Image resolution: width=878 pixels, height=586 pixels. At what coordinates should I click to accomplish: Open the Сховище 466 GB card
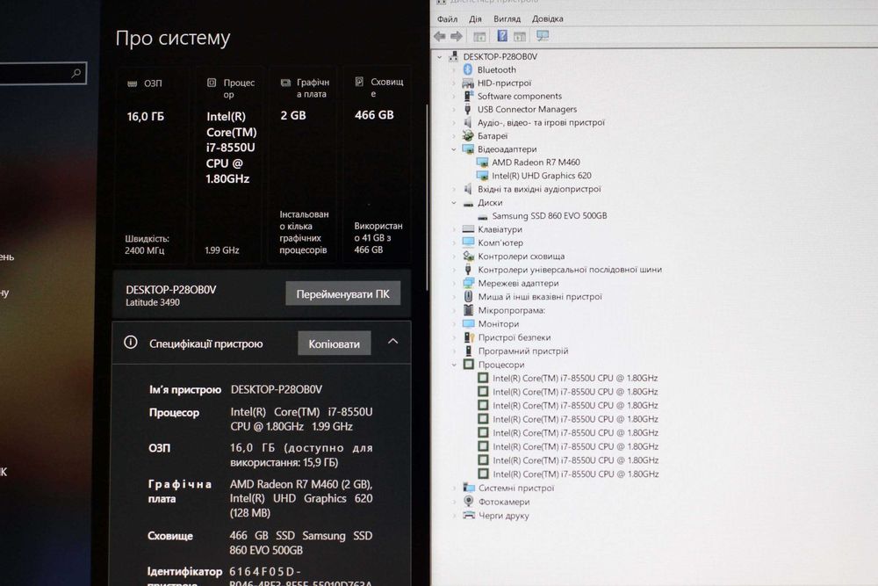click(378, 164)
